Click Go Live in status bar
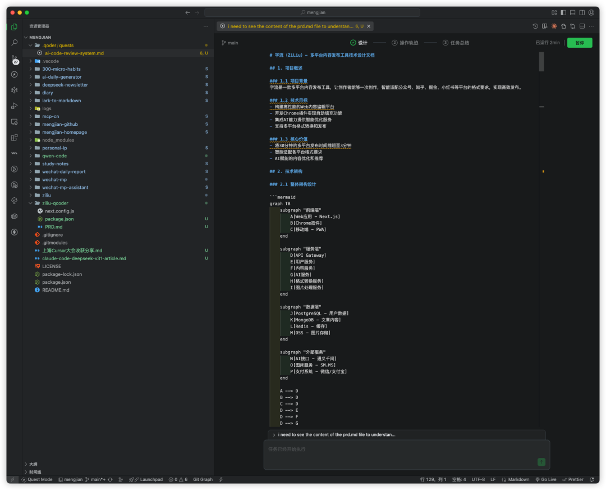The image size is (606, 490). [546, 479]
